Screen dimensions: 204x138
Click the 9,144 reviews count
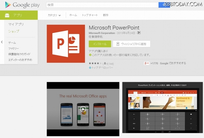(108, 64)
